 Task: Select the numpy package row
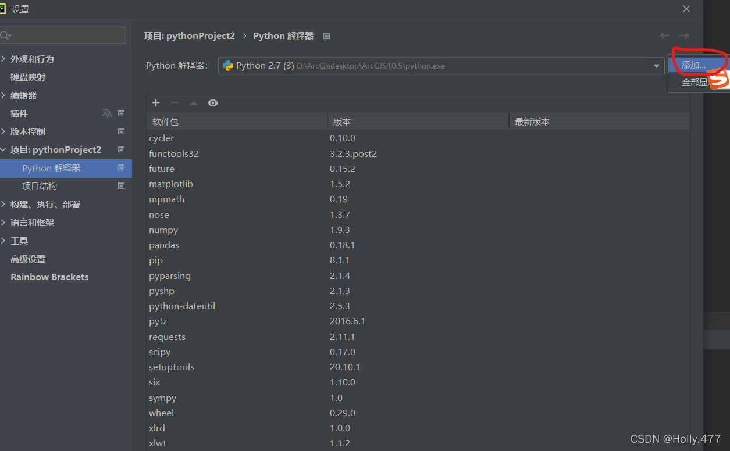coord(418,230)
